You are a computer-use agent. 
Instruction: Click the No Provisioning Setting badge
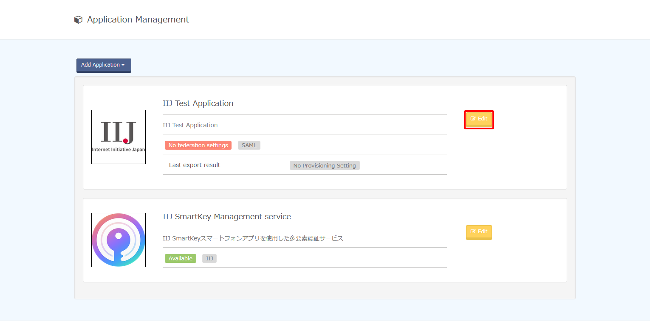point(325,165)
